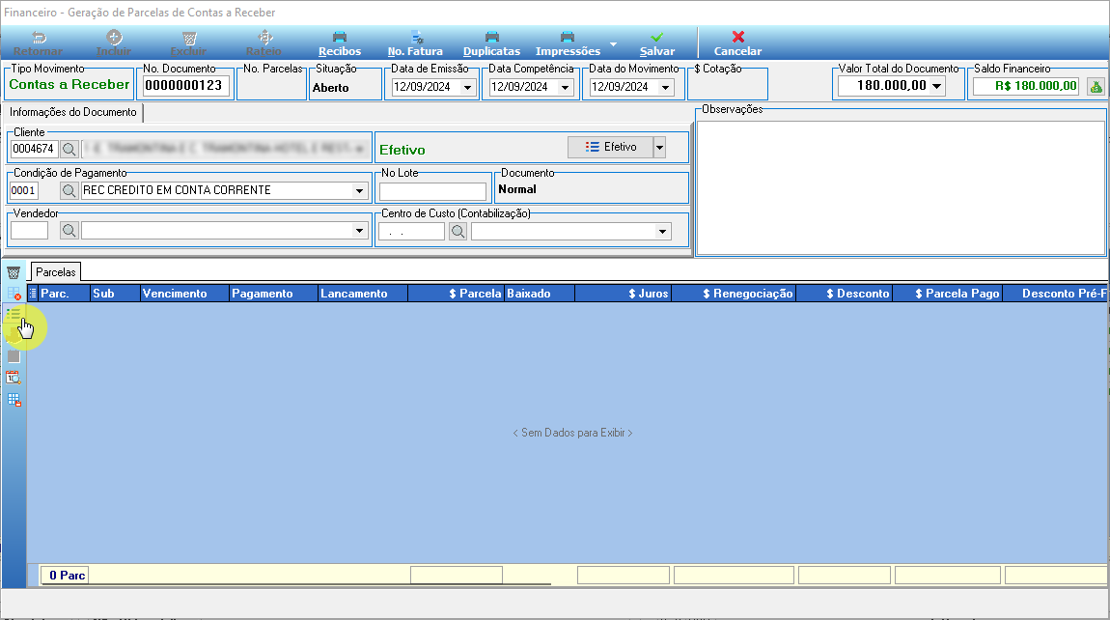Open the Data de Emissão date dropdown
The height and width of the screenshot is (620, 1110).
point(467,87)
